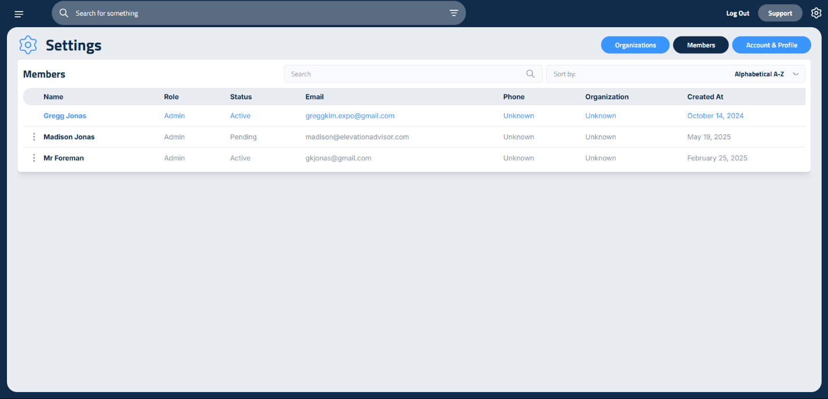Click the Sort by dropdown chevron arrow
Screen dimensions: 828x399
point(796,74)
